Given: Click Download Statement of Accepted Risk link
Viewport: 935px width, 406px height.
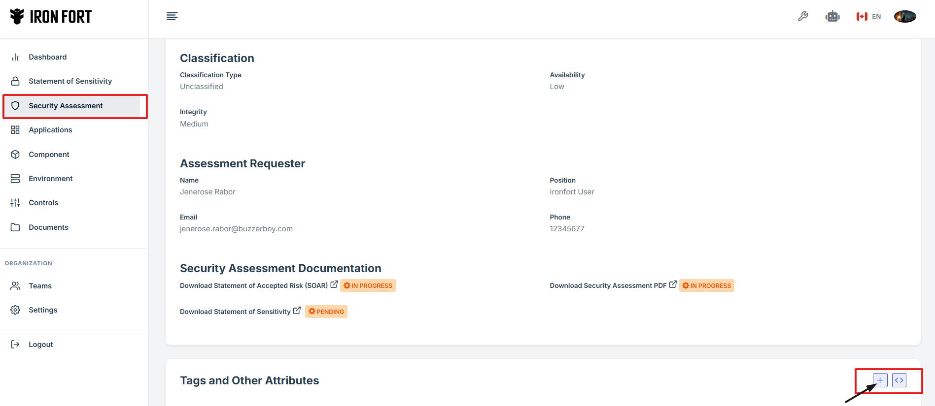Looking at the screenshot, I should [x=253, y=285].
